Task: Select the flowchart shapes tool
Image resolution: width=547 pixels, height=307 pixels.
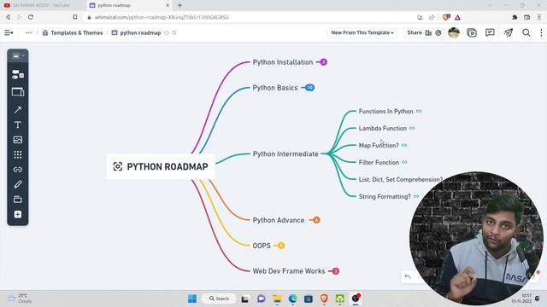Action: 18,74
